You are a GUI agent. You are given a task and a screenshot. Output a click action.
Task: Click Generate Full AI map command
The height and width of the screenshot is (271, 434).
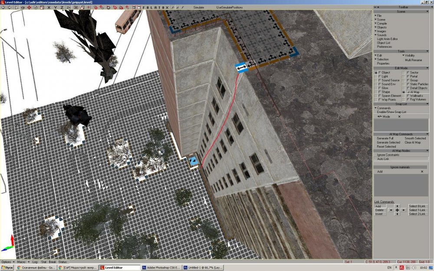pos(385,138)
